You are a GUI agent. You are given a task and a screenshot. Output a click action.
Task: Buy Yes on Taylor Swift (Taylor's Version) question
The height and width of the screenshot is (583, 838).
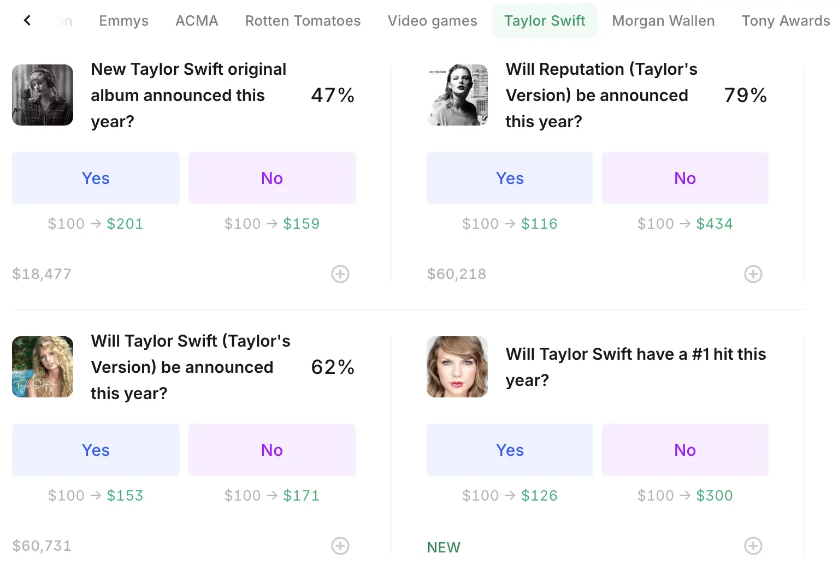pyautogui.click(x=95, y=449)
